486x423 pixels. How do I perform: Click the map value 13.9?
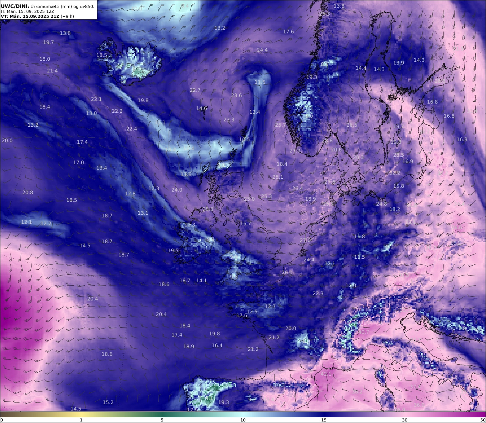point(399,63)
